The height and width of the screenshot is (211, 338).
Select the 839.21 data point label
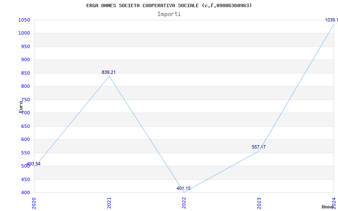pos(109,72)
